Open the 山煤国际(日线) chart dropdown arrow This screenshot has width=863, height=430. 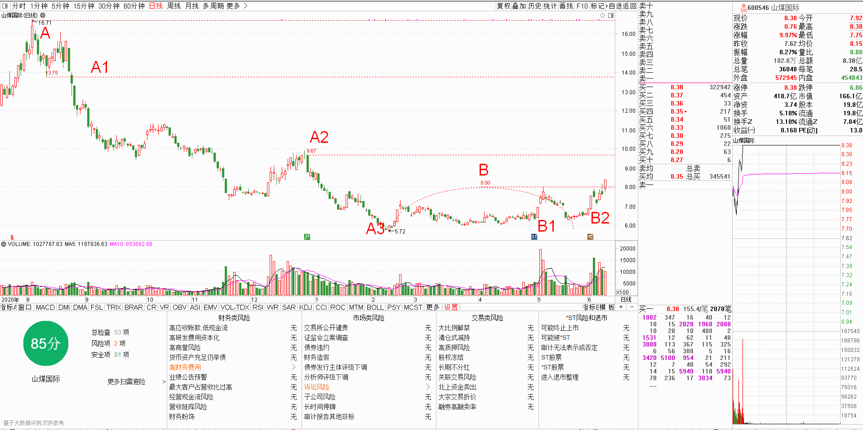pos(43,15)
